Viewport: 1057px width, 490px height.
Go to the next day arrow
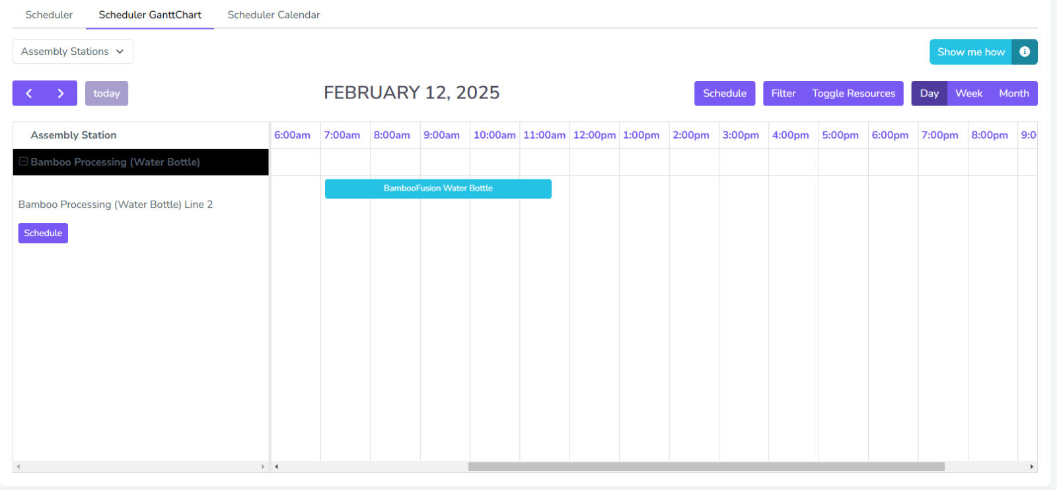click(x=61, y=94)
